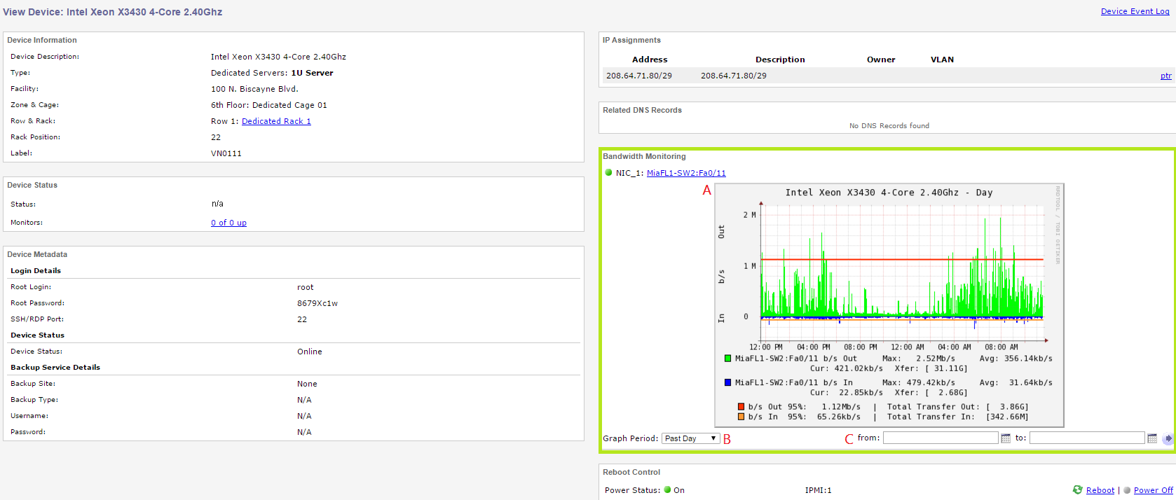Click the type value 1U Server
This screenshot has height=500, width=1176.
pyautogui.click(x=312, y=73)
